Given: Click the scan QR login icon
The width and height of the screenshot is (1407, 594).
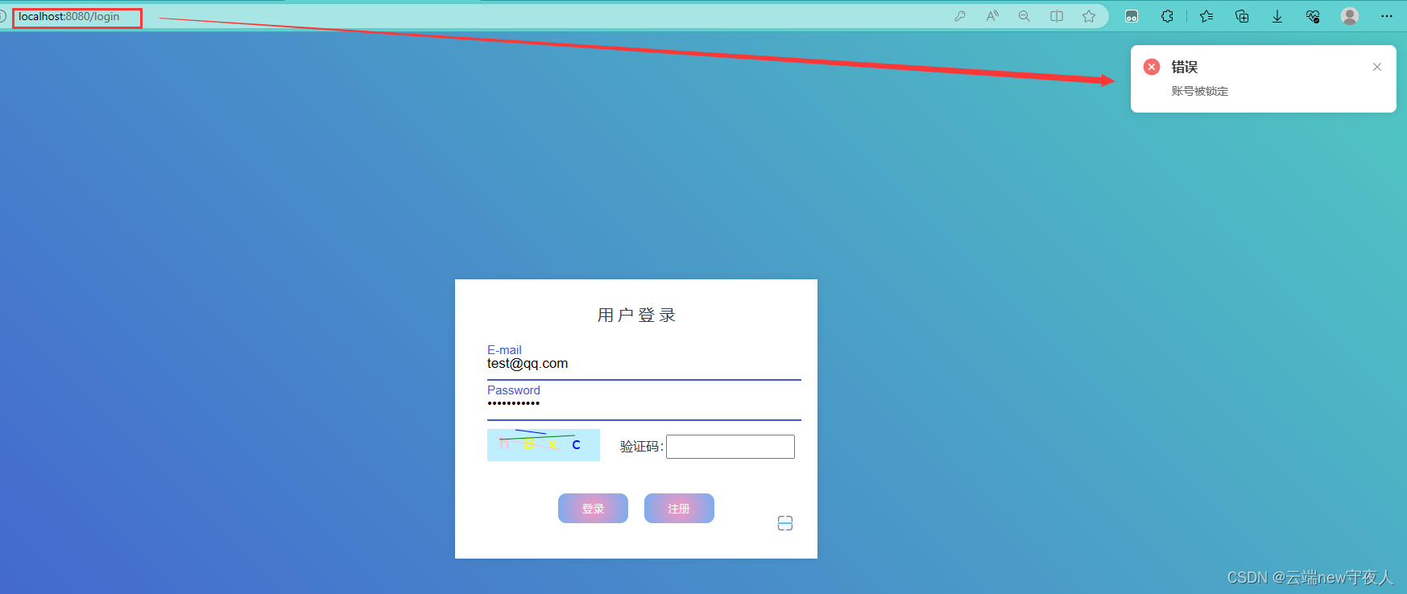Looking at the screenshot, I should click(785, 523).
